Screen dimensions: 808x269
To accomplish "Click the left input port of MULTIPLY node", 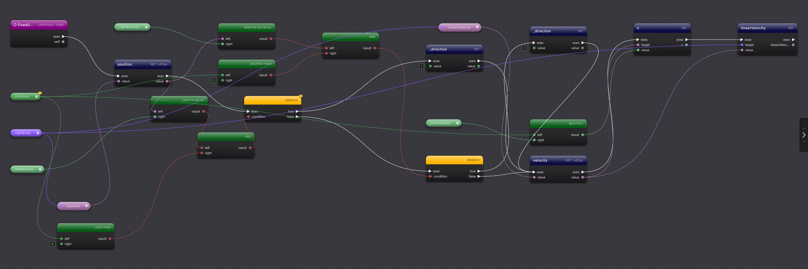I will (x=534, y=135).
